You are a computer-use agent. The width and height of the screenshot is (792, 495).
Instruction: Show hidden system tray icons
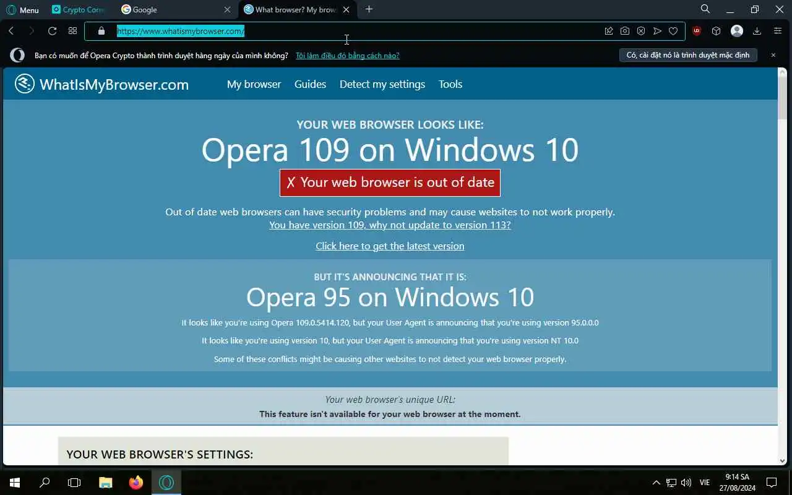point(656,483)
